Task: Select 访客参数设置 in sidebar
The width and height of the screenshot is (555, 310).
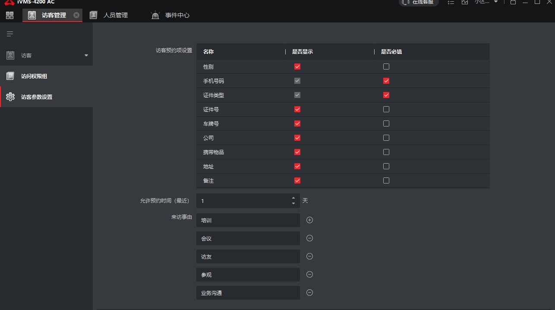Action: [46, 97]
